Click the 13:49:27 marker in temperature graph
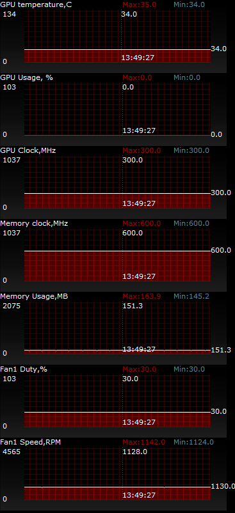Screen dimensions: 235x513 click(138, 58)
